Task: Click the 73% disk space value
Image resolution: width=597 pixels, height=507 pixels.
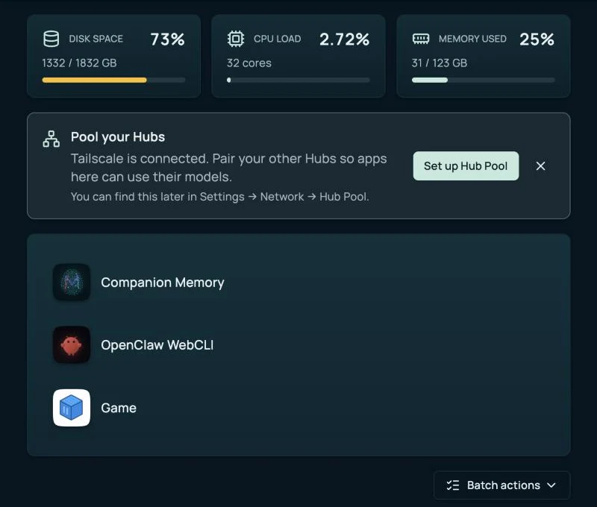Action: pos(167,40)
